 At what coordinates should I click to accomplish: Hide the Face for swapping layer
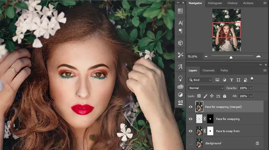click(x=190, y=119)
